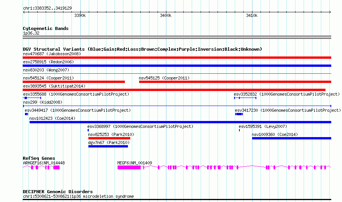Click the esv3355688 label text

point(76,94)
